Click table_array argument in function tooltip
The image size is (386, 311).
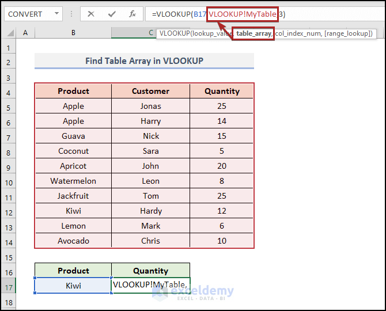coord(254,33)
